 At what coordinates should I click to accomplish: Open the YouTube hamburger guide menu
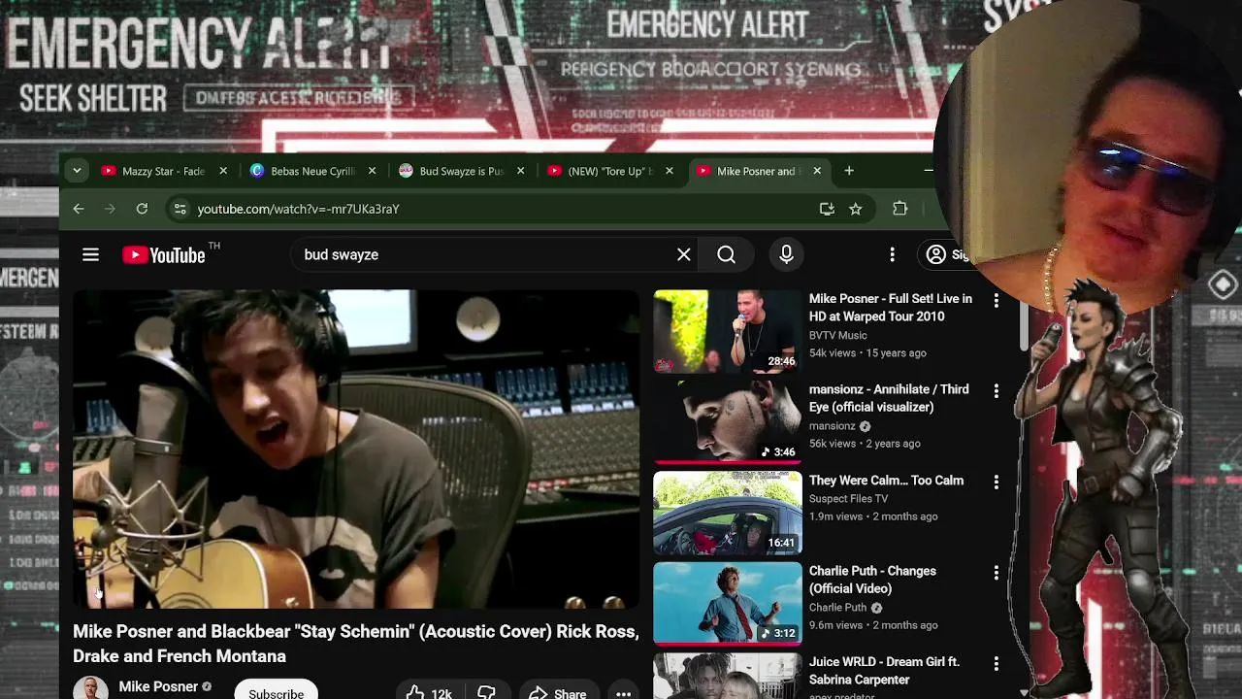point(90,254)
